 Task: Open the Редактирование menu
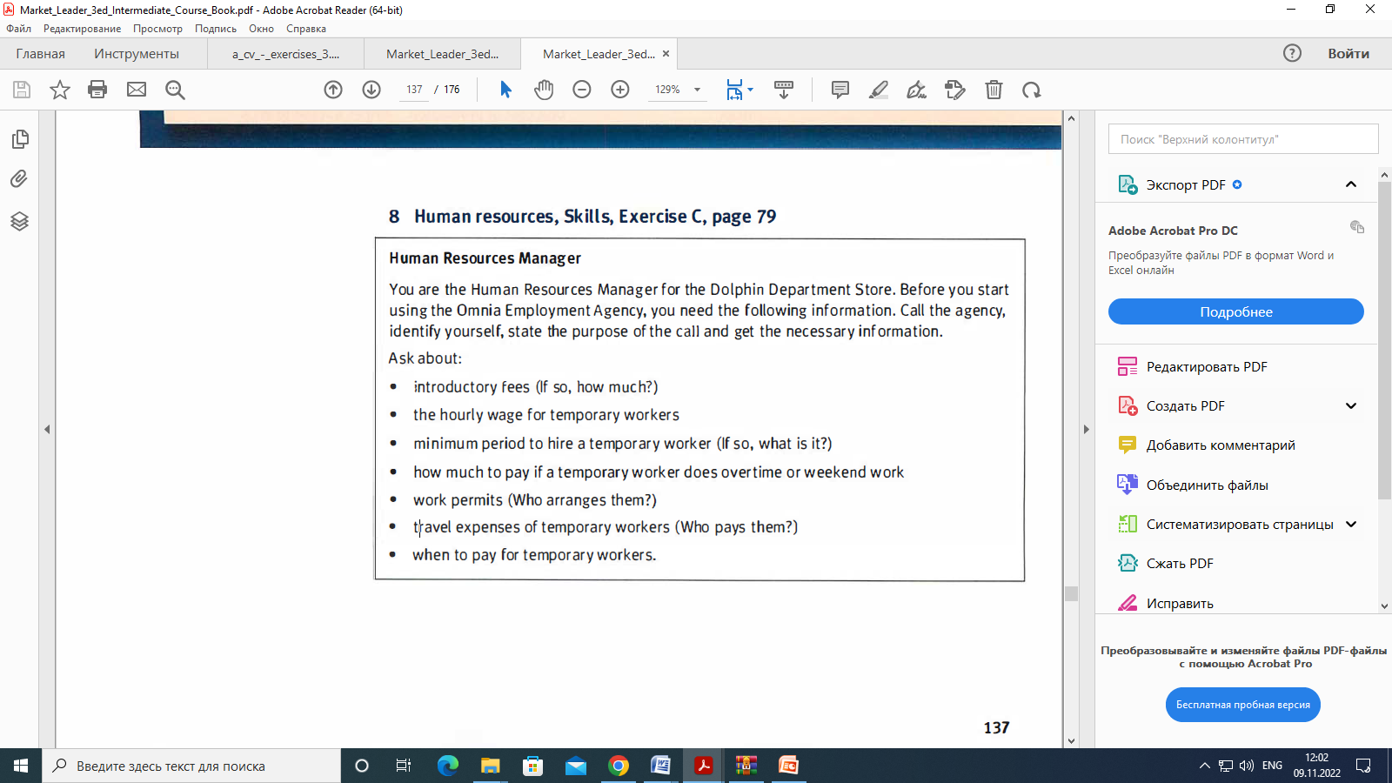[x=83, y=29]
